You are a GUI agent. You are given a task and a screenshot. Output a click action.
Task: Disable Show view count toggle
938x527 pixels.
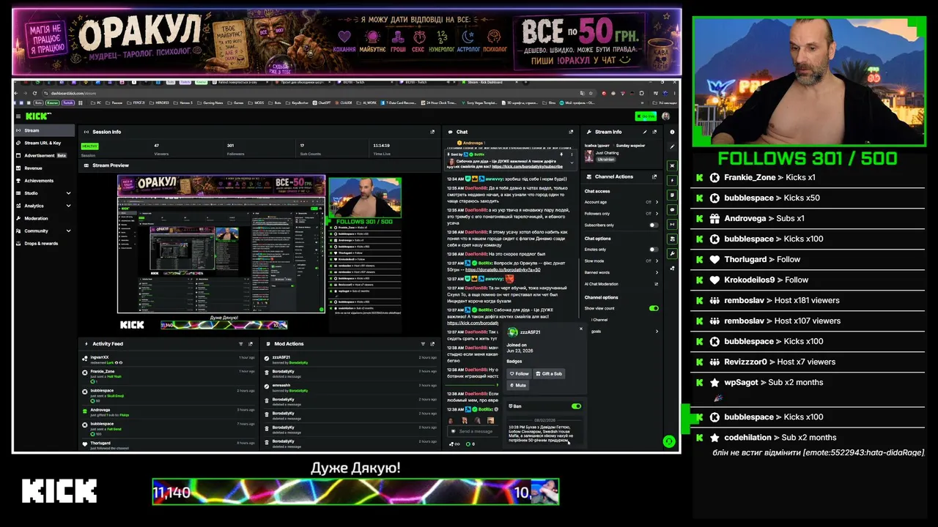(x=654, y=308)
